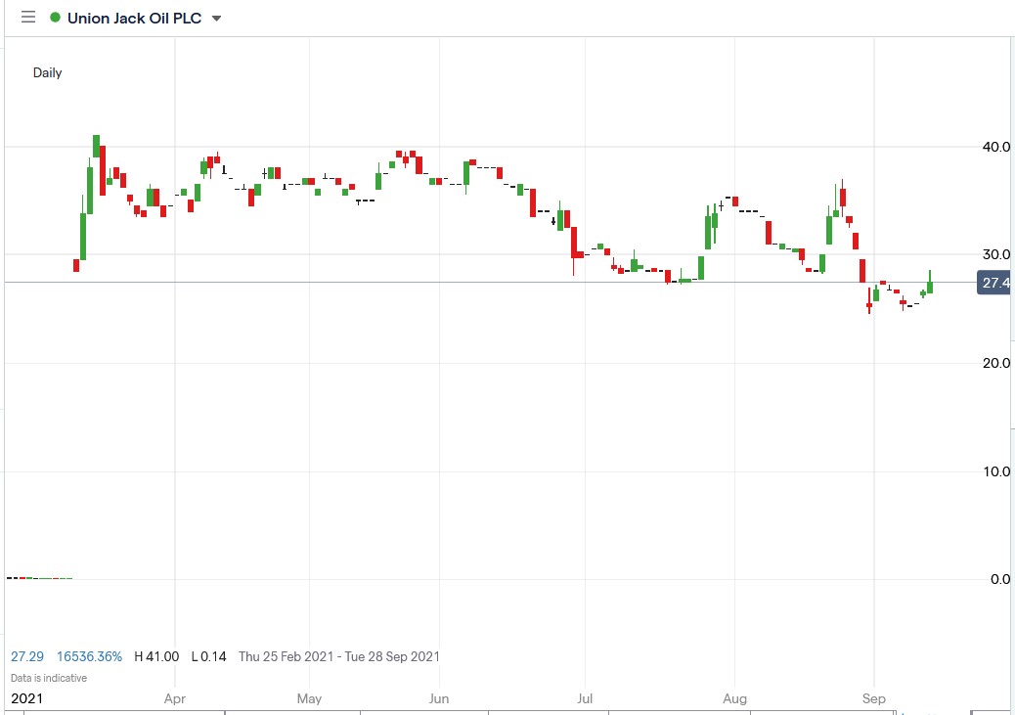Click the 20.0 price axis label

pyautogui.click(x=996, y=363)
